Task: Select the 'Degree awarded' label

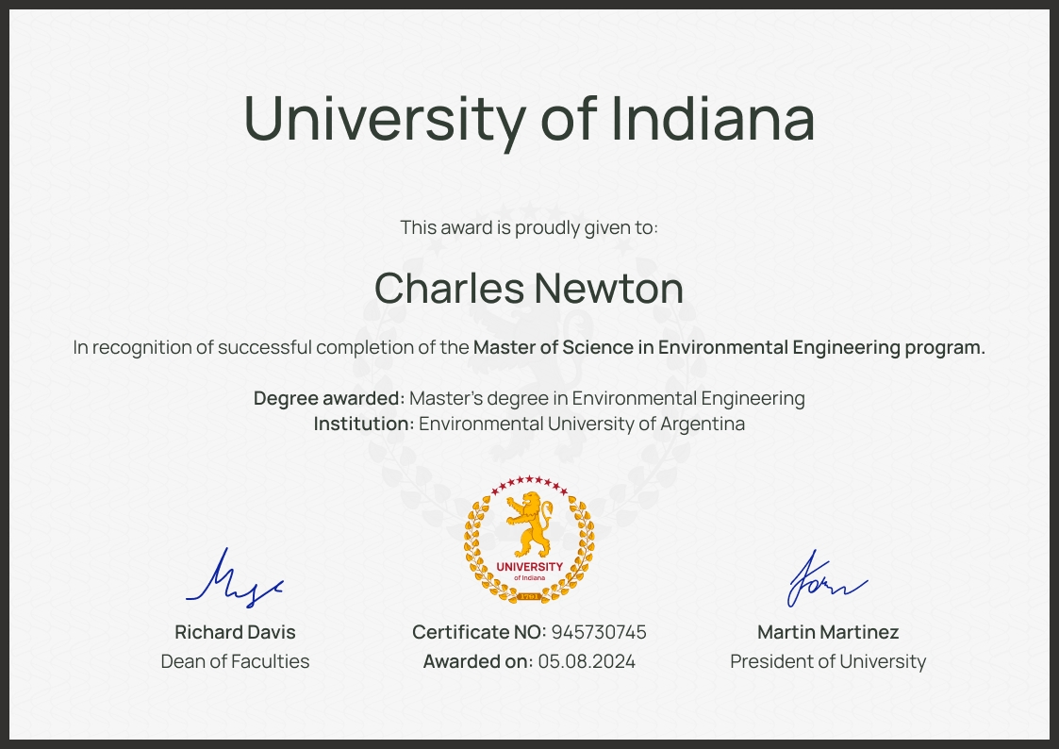Action: tap(323, 397)
